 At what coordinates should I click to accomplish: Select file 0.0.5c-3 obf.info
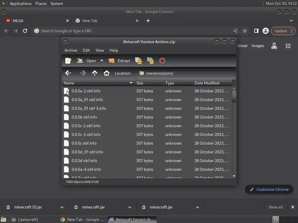[147, 135]
